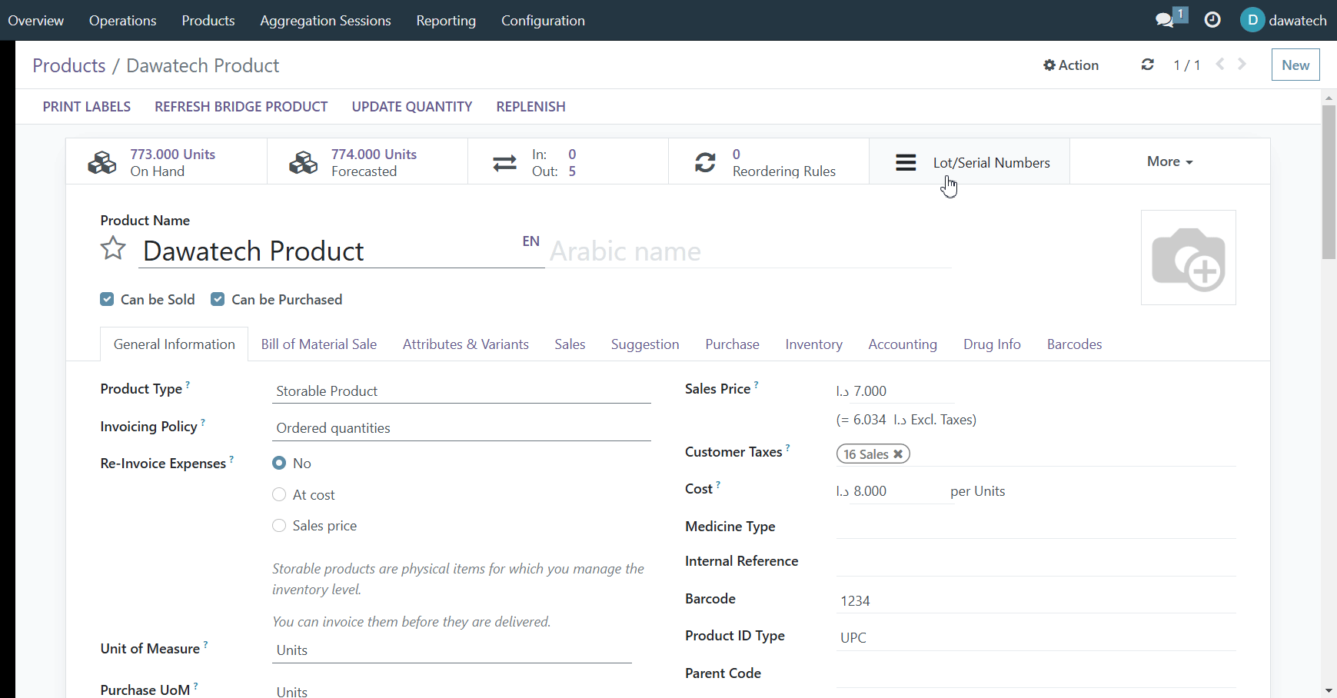Open Aggregation Sessions menu
The image size is (1337, 698).
tap(325, 21)
